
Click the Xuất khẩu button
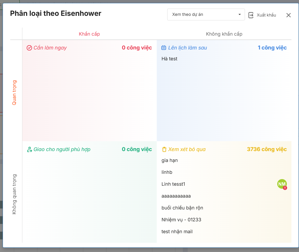coord(266,15)
